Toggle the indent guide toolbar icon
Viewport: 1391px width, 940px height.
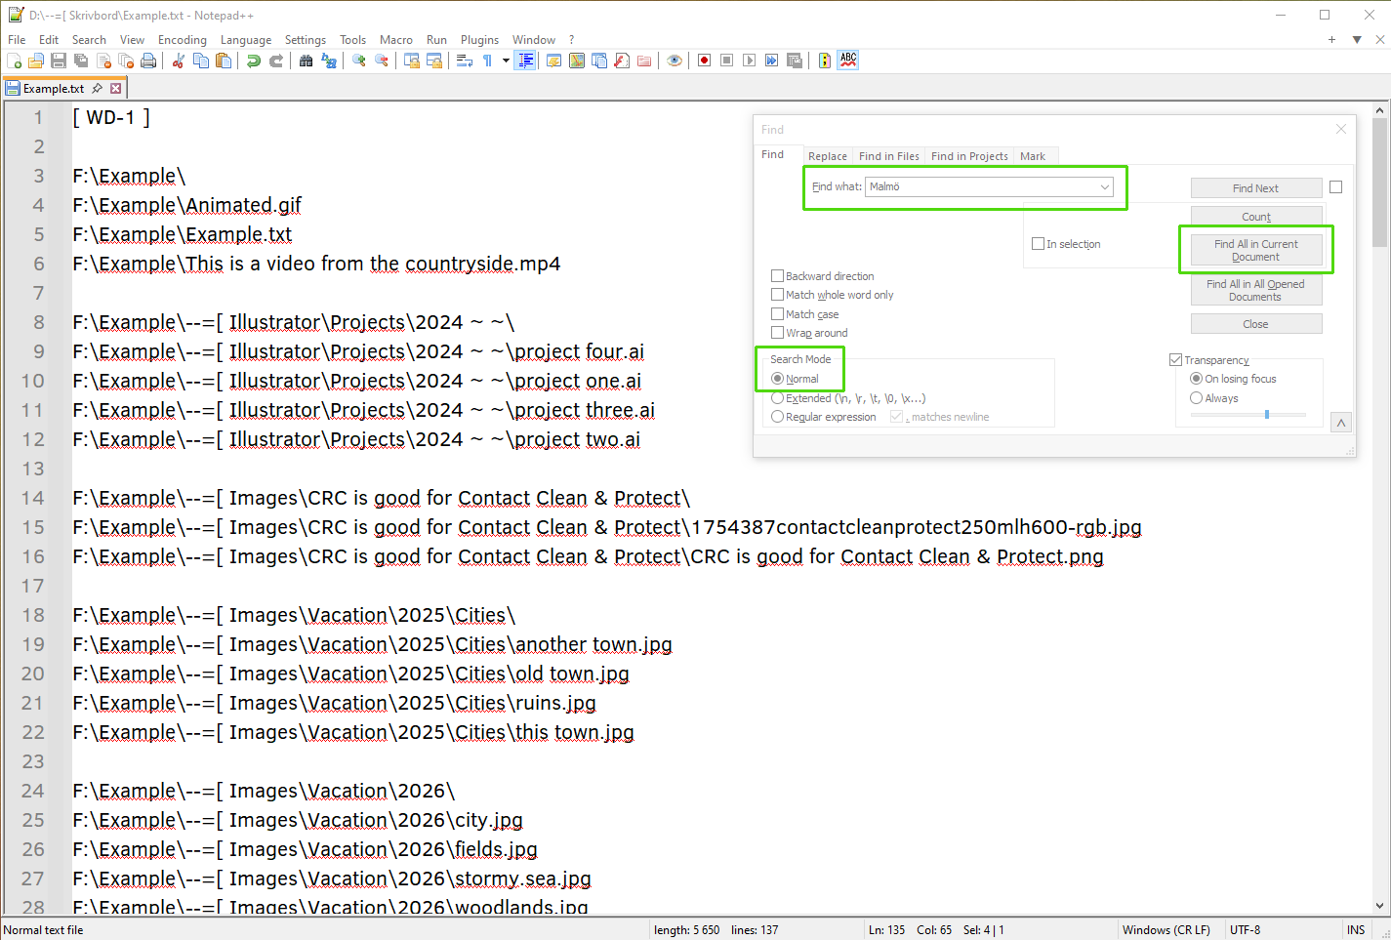click(x=526, y=61)
